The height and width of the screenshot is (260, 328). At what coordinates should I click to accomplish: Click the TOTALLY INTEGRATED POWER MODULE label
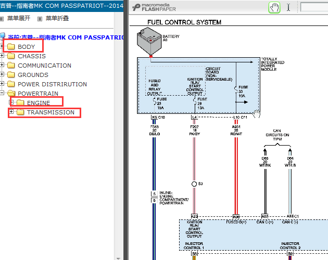click(x=273, y=64)
